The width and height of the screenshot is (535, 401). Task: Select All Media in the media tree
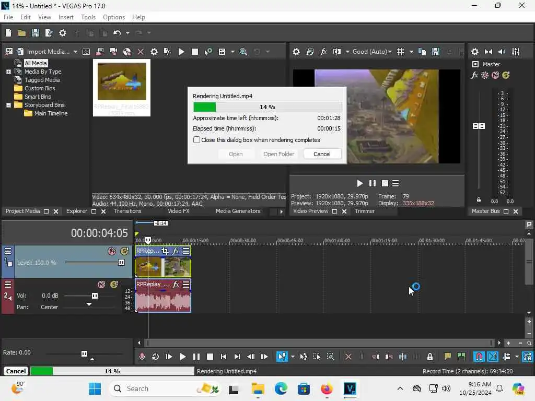[36, 63]
